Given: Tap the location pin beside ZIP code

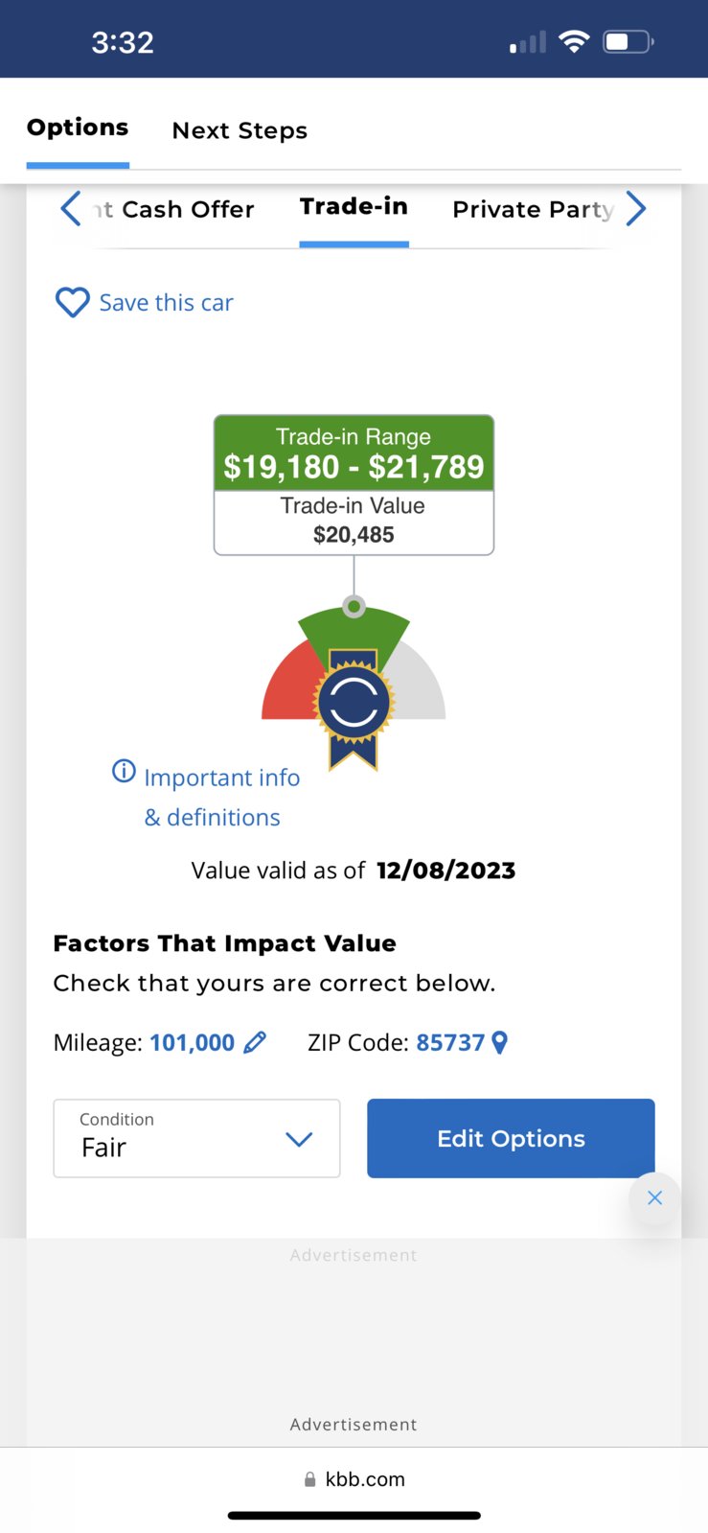Looking at the screenshot, I should tap(499, 1042).
